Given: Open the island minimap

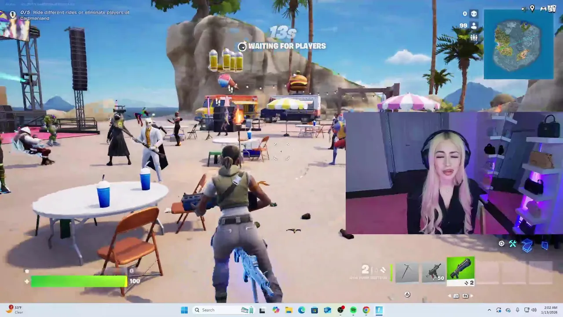Looking at the screenshot, I should point(519,44).
